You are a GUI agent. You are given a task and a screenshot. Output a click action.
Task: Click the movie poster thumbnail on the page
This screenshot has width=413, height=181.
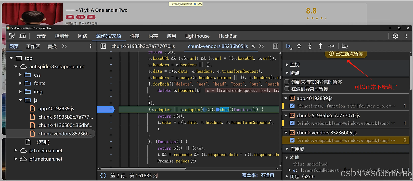point(32,14)
